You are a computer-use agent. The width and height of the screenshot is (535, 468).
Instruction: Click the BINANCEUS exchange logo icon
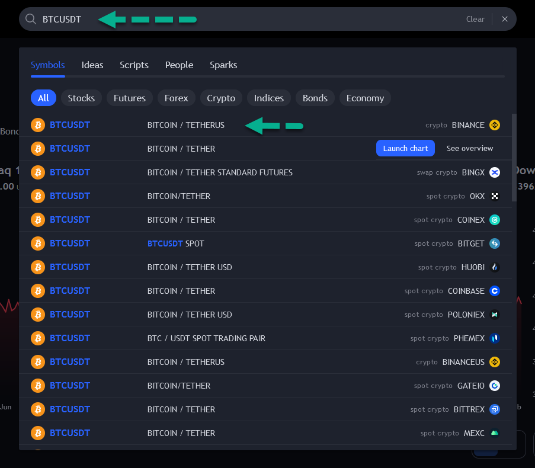[494, 362]
